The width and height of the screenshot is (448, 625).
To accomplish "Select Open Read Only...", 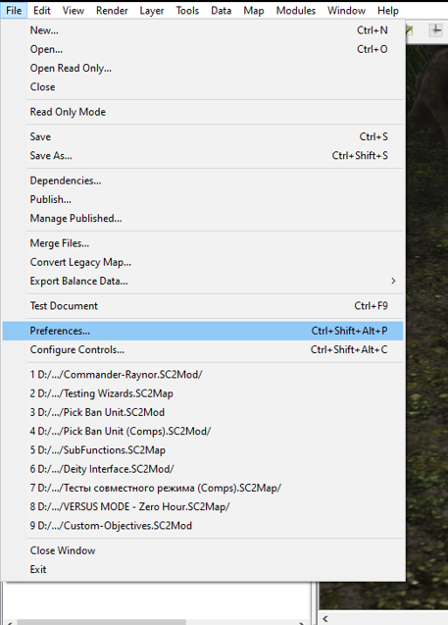I will (x=203, y=68).
